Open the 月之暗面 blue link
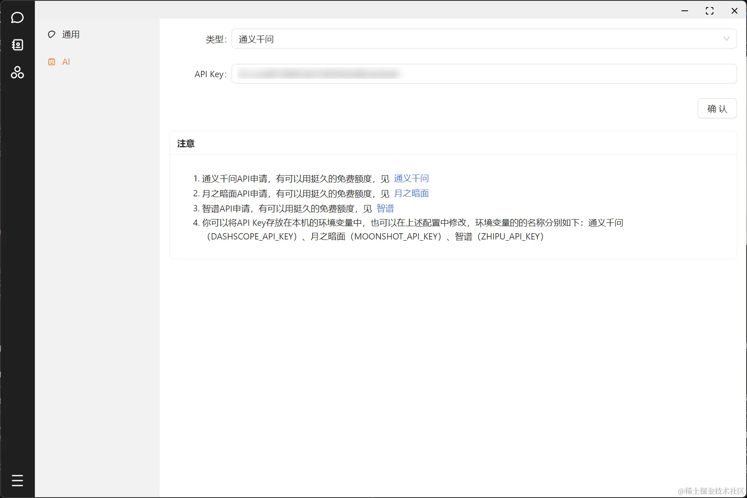 (411, 193)
